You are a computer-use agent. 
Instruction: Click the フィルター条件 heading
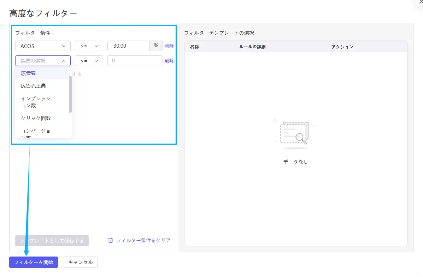pos(33,33)
